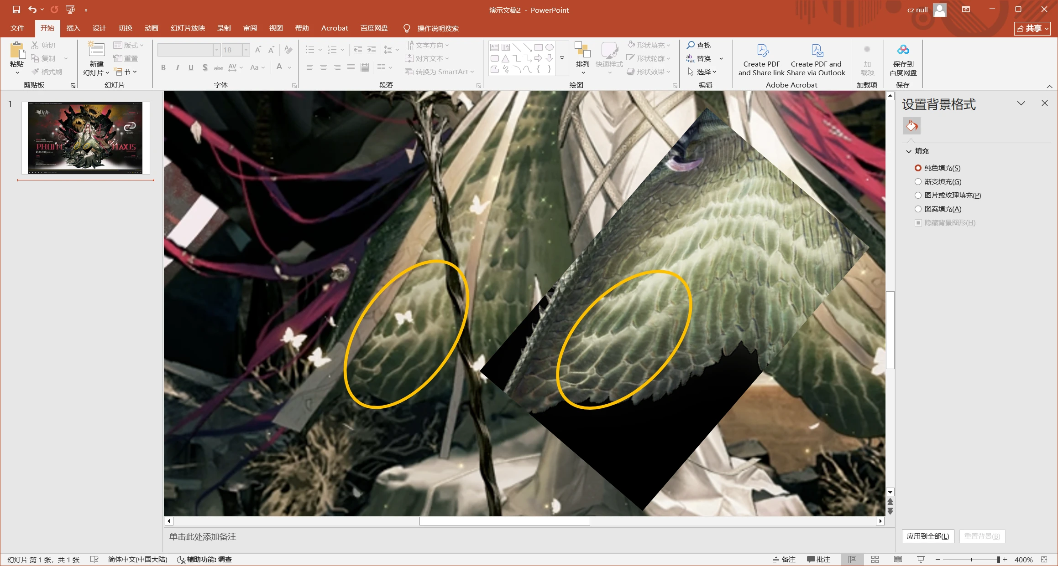Click Fit slide to window icon
This screenshot has height=566, width=1058.
(x=1044, y=560)
